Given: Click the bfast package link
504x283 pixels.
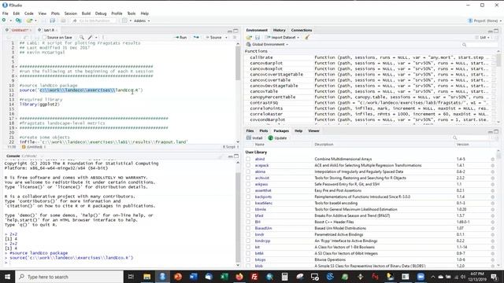Looking at the screenshot, I should pos(259,215).
